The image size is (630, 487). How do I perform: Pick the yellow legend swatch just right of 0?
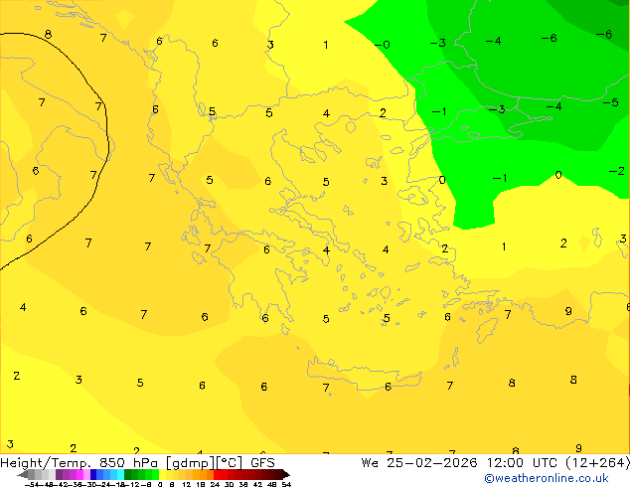(162, 474)
